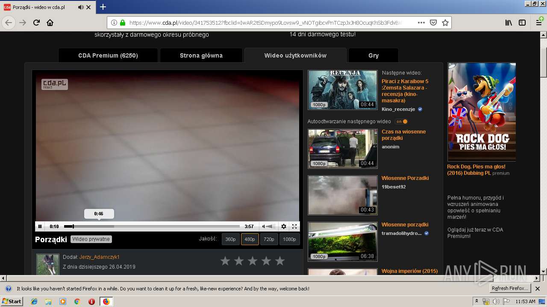This screenshot has height=307, width=547.
Task: Mute the video player volume icon
Action: click(x=264, y=226)
